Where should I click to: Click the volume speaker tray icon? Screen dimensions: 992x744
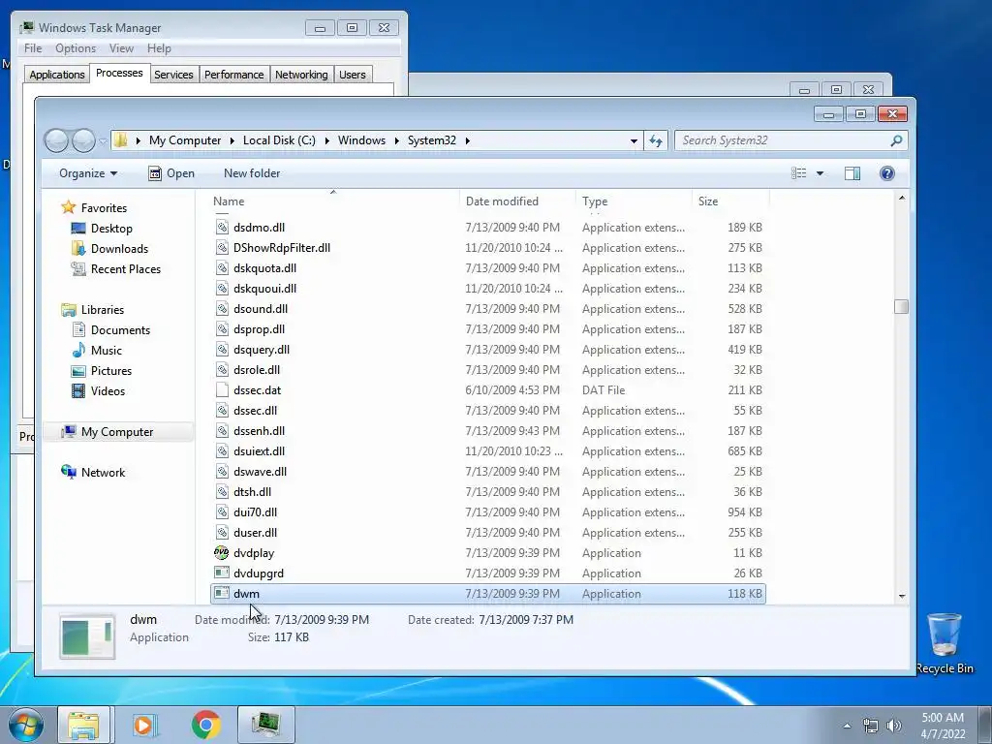[x=893, y=726]
